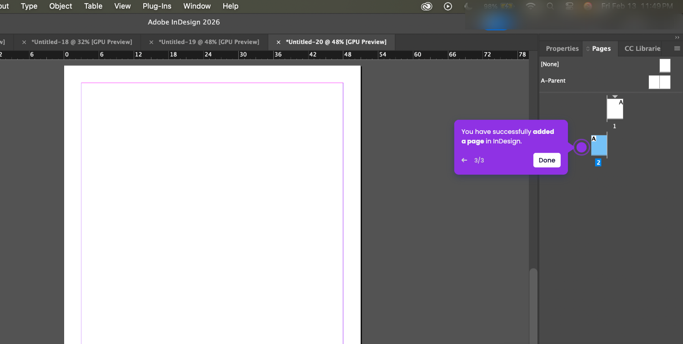The image size is (683, 344).
Task: Click Done in the tutorial tooltip
Action: coord(547,160)
